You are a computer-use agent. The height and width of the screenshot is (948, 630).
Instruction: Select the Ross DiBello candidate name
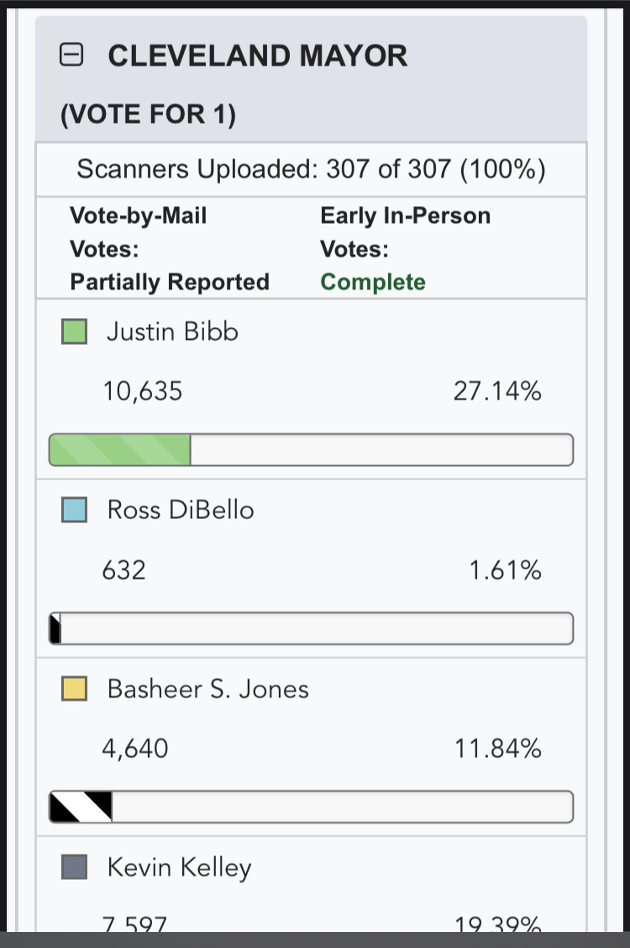(181, 511)
